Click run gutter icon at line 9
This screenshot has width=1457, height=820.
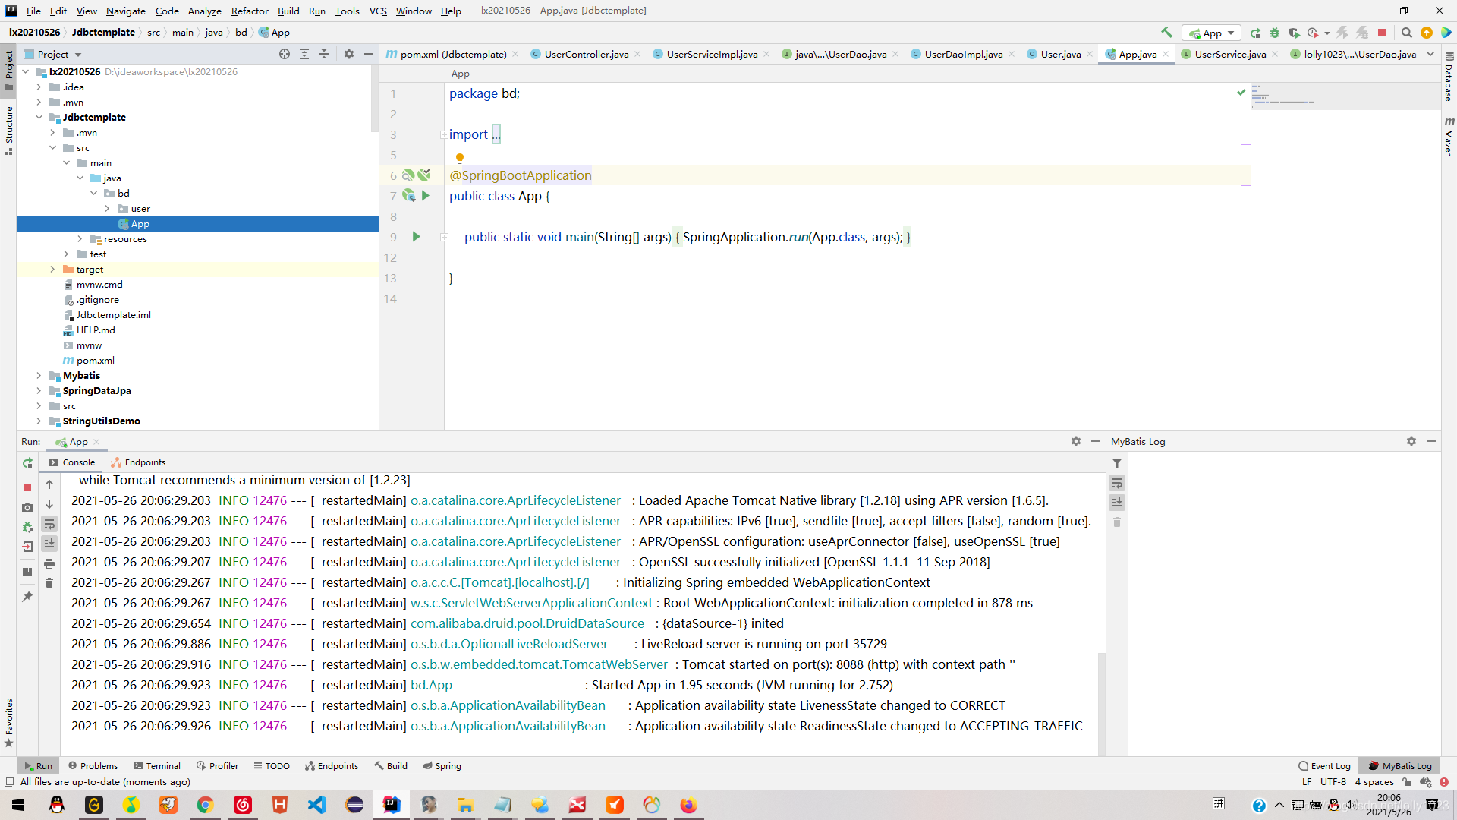(x=416, y=237)
